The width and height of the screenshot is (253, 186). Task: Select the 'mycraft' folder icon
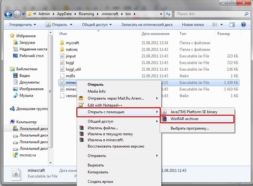tap(62, 43)
